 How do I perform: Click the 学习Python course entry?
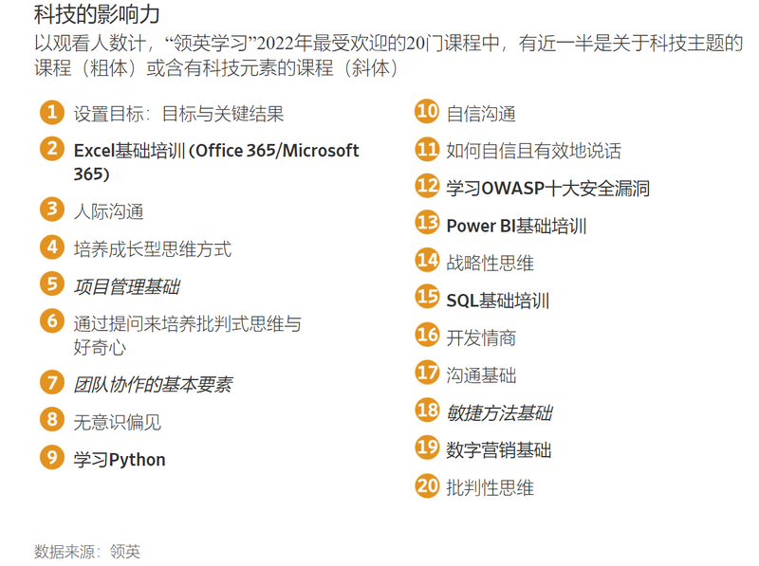pyautogui.click(x=120, y=460)
